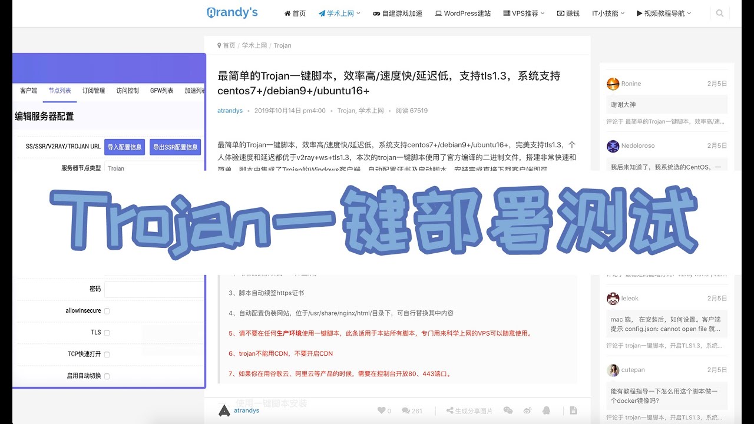Viewport: 754px width, 424px height.
Task: Click Ronine's commenter avatar
Action: [613, 84]
